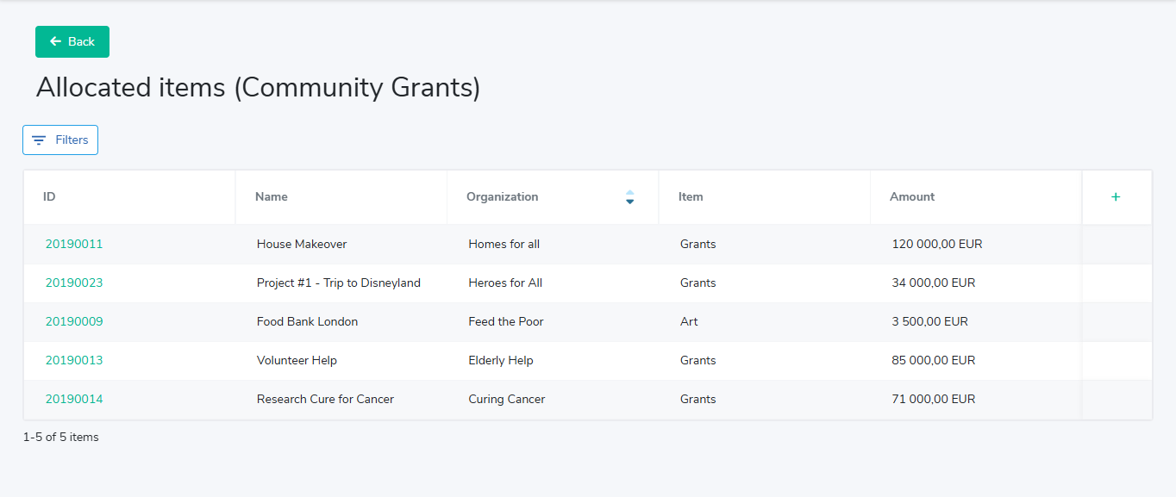Click the 3 500,00 EUR amount

tap(930, 321)
